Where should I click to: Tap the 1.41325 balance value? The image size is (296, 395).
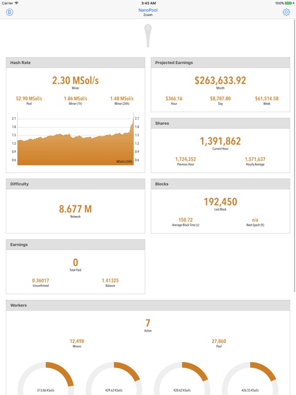[x=110, y=281]
